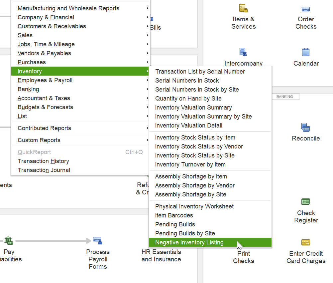Viewport: 333px width, 283px height.
Task: Click Negative Inventory Listing
Action: pos(210,242)
